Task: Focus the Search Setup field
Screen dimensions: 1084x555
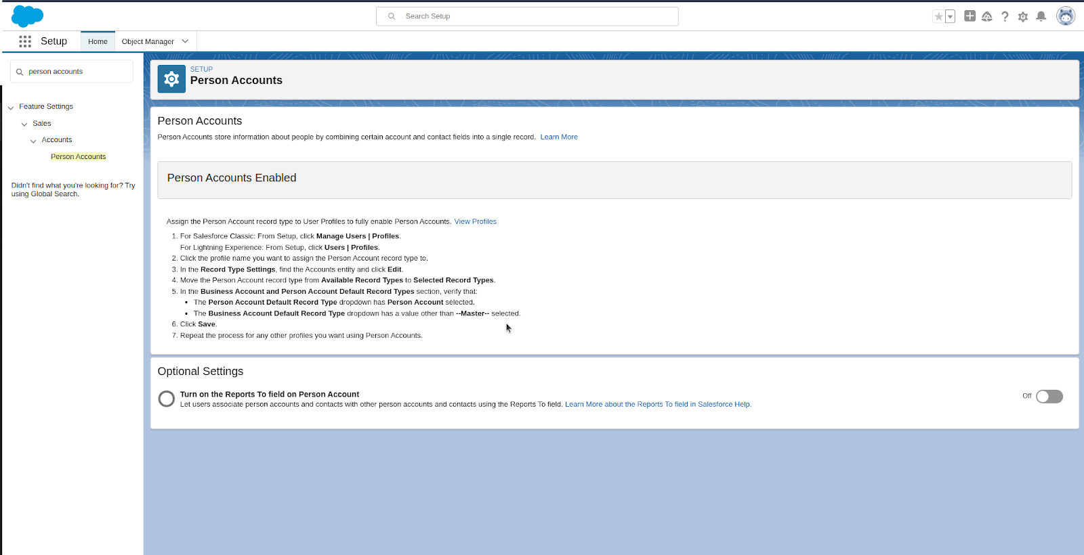Action: point(527,16)
